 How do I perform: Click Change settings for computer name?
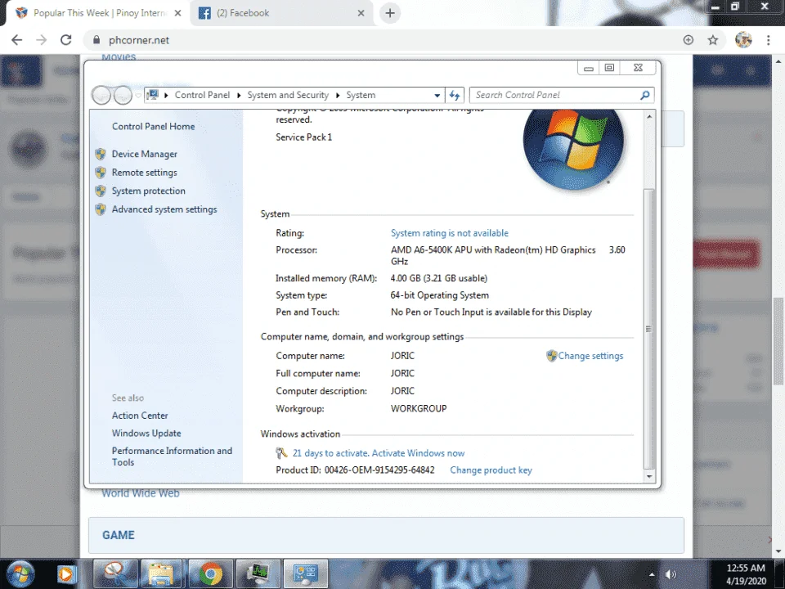click(x=590, y=356)
